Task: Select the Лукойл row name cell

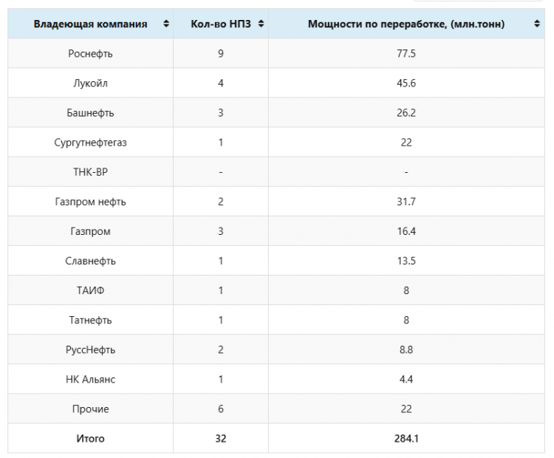Action: (x=90, y=83)
